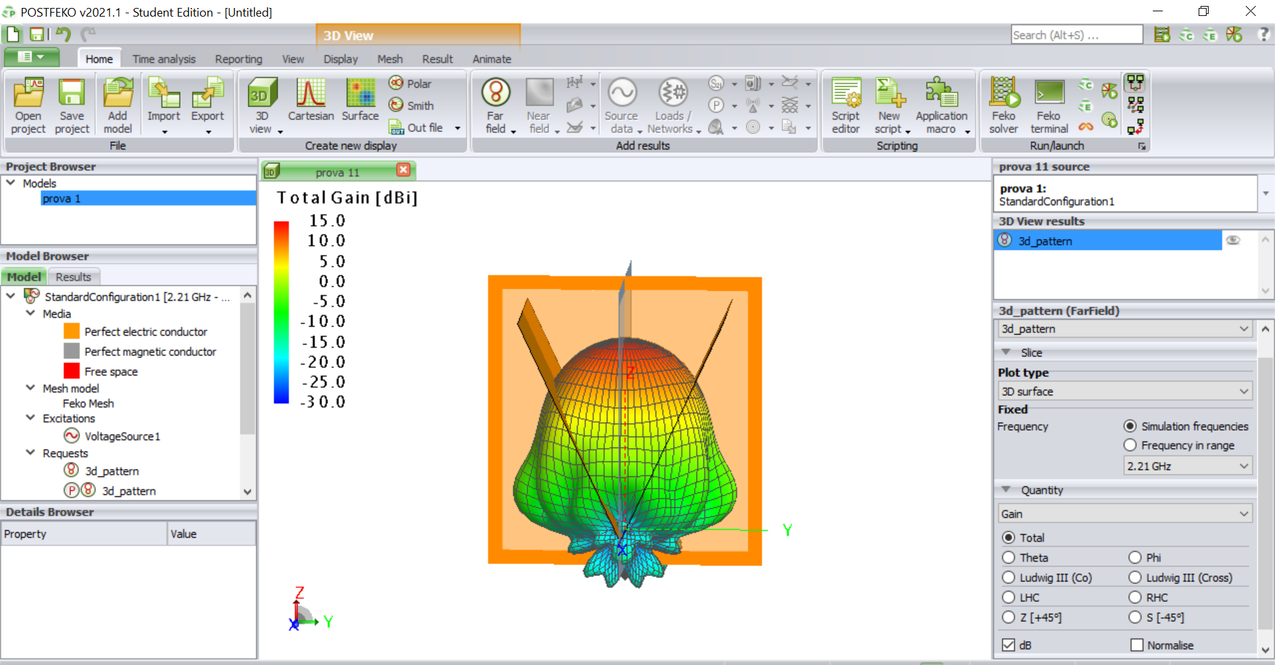
Task: Launch the Feko terminal
Action: (1049, 106)
